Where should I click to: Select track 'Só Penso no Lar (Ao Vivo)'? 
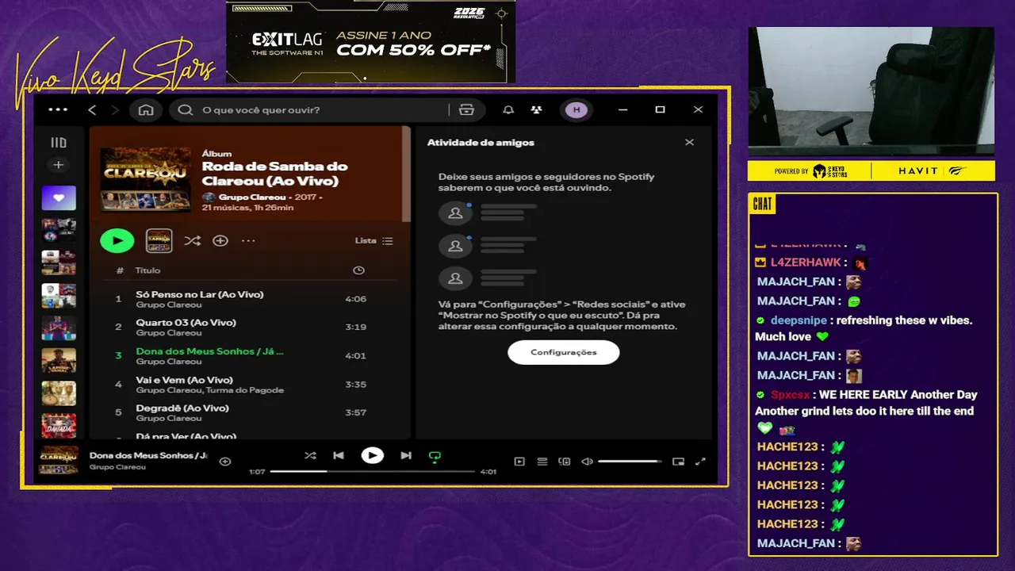(250, 299)
